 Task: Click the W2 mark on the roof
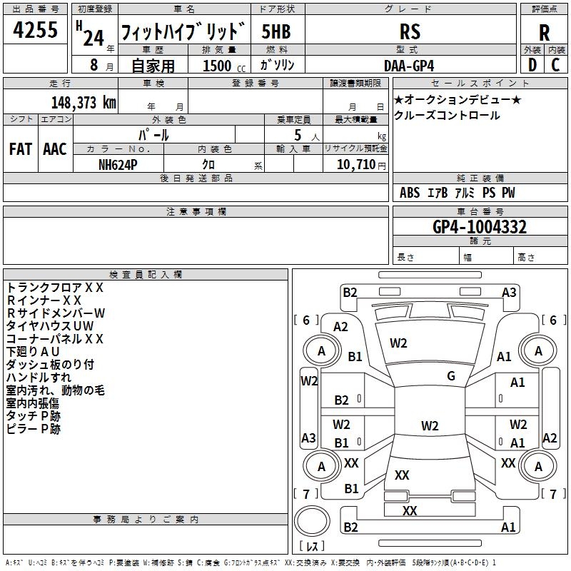429,426
